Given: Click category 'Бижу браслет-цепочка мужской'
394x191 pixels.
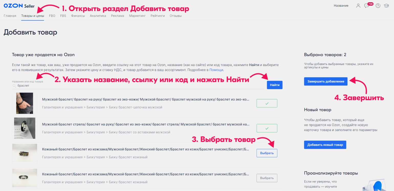Looking at the screenshot, I should click(x=136, y=107).
